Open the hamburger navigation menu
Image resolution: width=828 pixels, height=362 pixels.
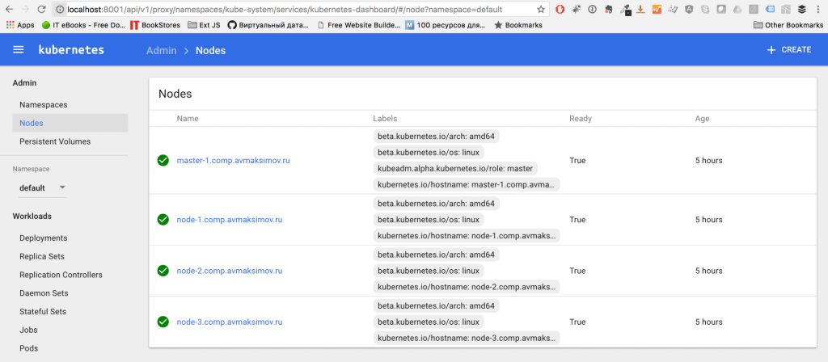[x=19, y=49]
